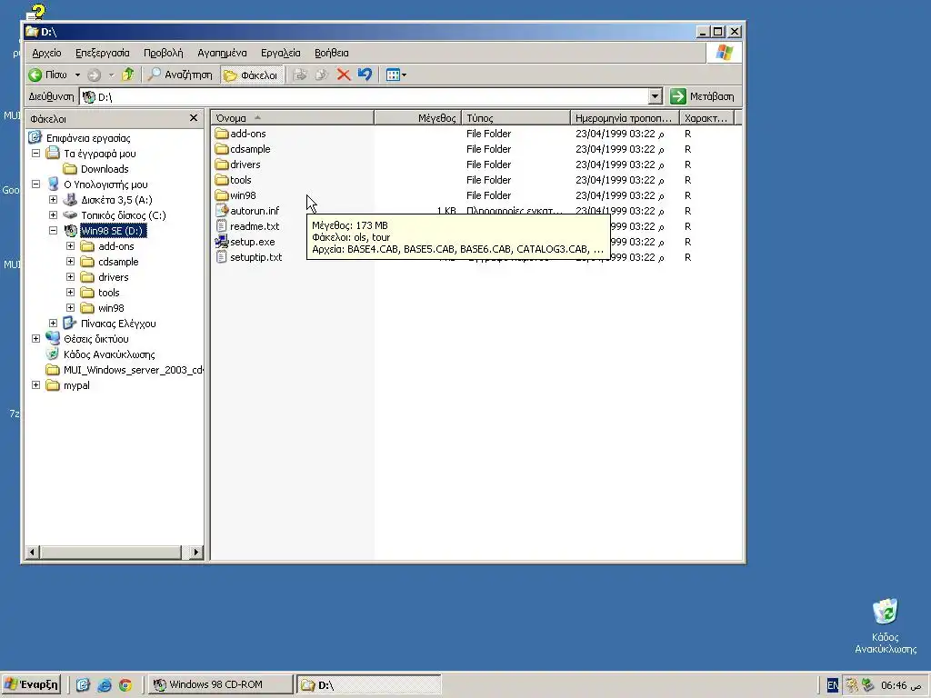Select the cdsample folder in file list

[x=250, y=149]
